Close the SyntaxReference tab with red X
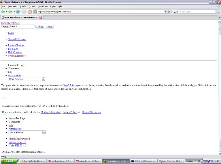221x164 pixels. [x=41, y=17]
